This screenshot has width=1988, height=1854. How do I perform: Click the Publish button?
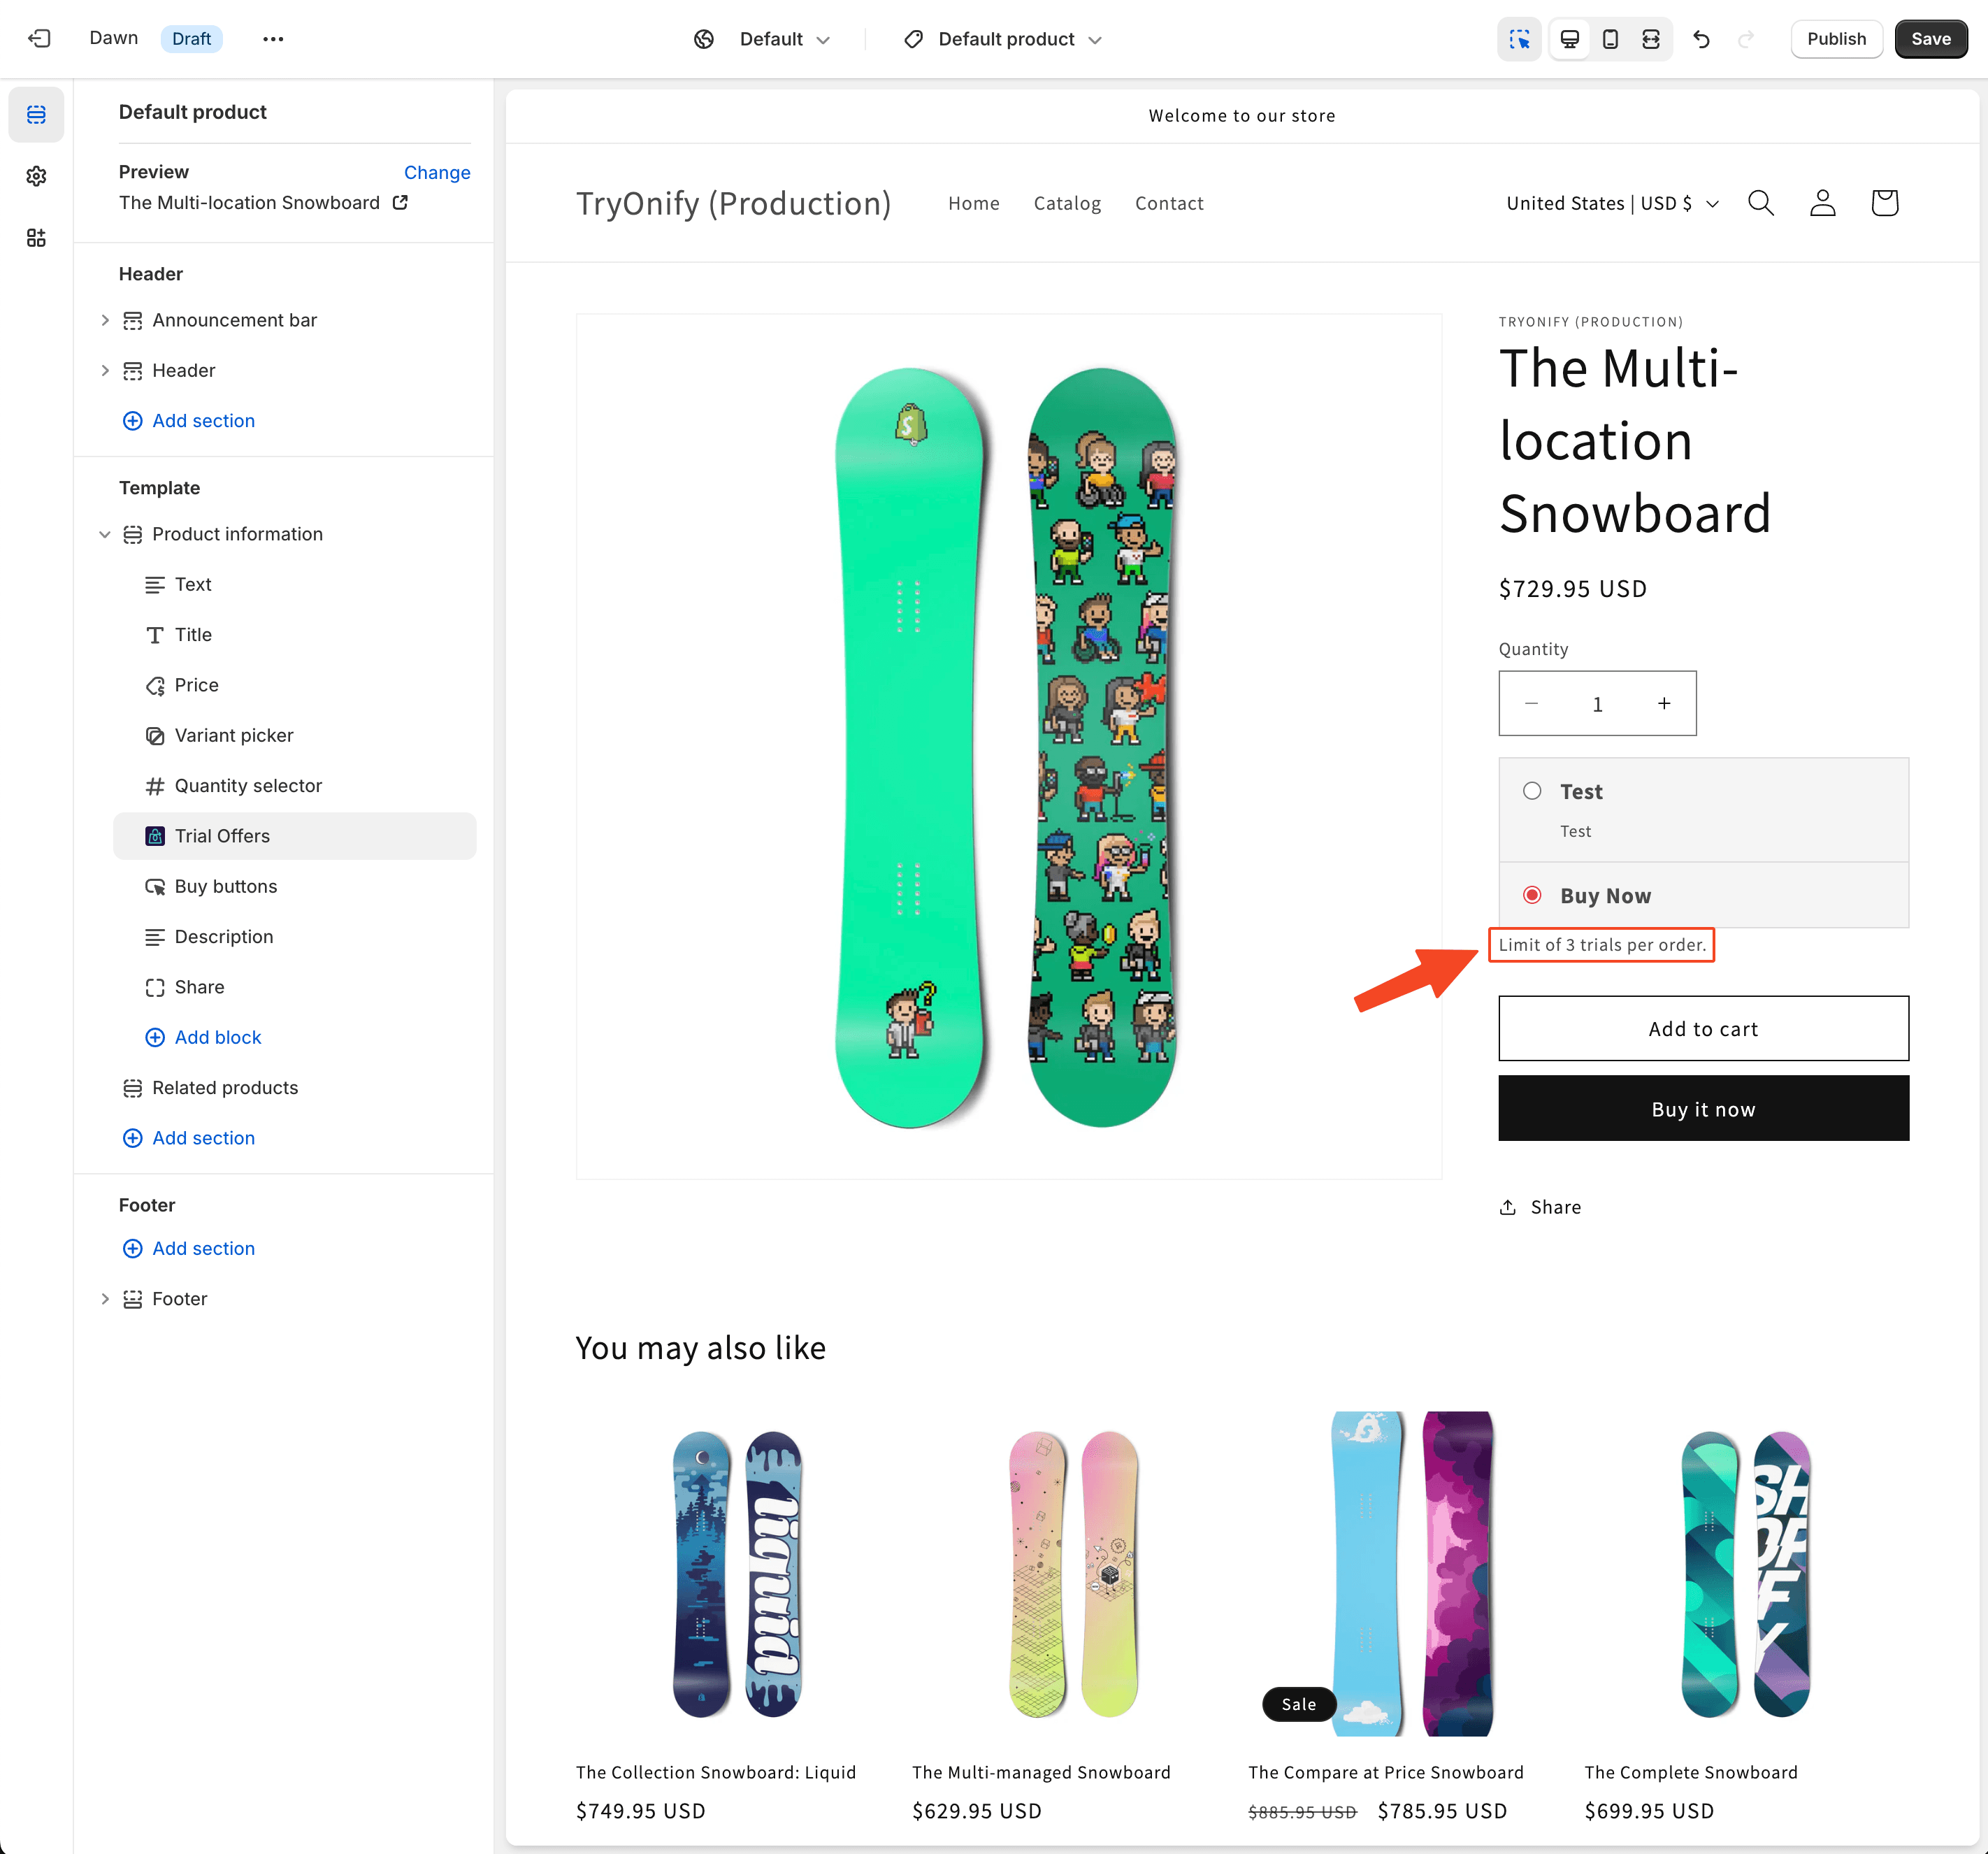tap(1836, 38)
